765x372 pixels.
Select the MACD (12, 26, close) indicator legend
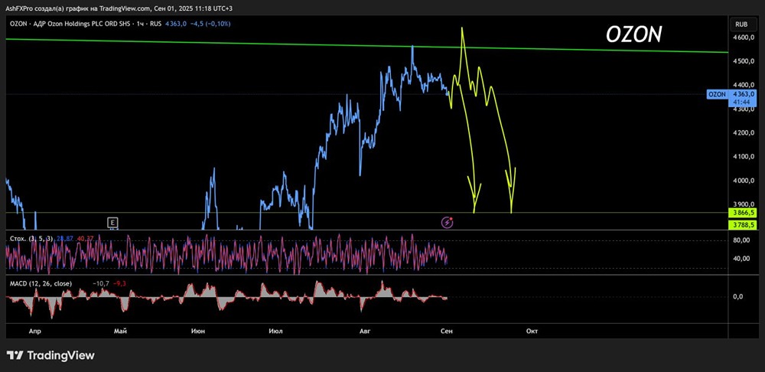(x=41, y=283)
